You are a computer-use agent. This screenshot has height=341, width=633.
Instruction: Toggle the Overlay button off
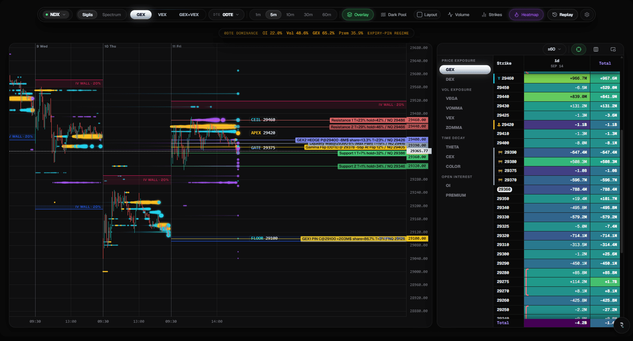[358, 15]
